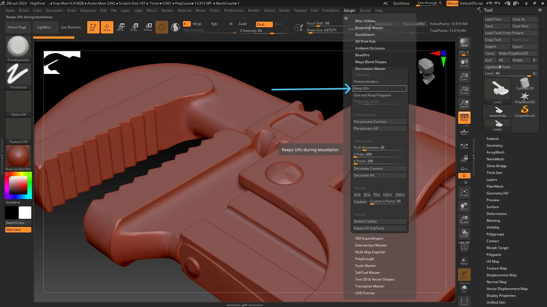Toggle Keep UVs option
The width and height of the screenshot is (547, 307).
[379, 88]
